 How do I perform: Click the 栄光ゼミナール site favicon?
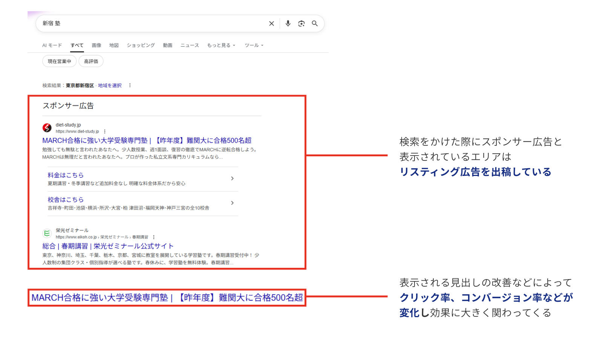coord(47,233)
